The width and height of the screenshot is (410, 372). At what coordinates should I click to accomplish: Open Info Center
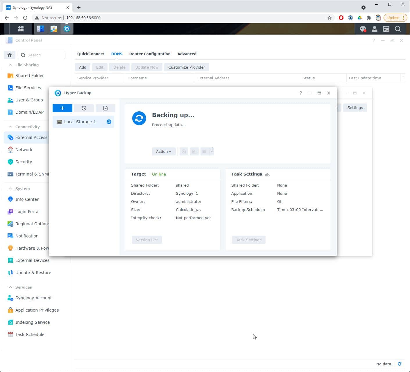coord(27,199)
